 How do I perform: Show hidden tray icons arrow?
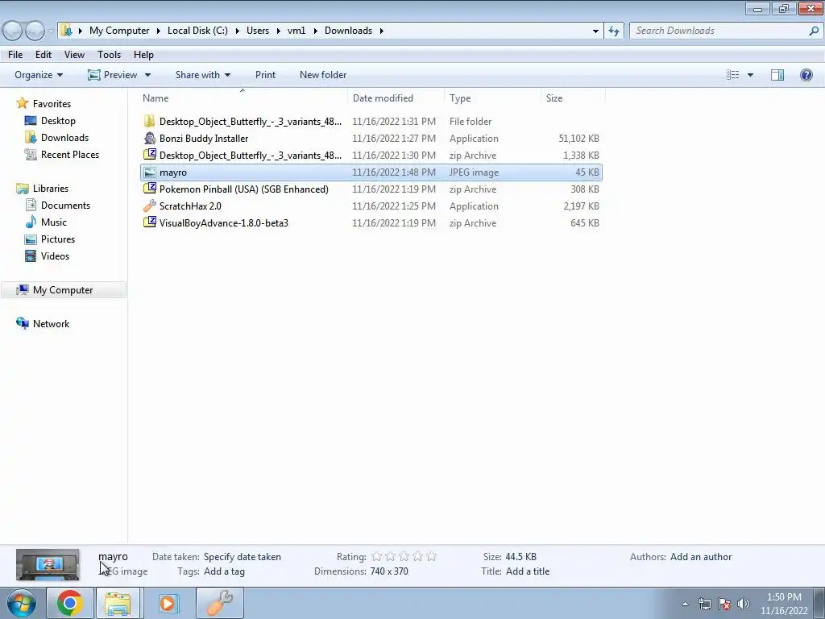[x=685, y=604]
